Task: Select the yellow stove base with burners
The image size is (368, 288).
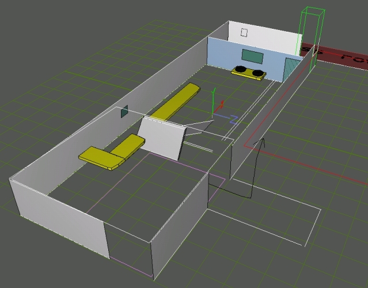Action: coord(249,73)
